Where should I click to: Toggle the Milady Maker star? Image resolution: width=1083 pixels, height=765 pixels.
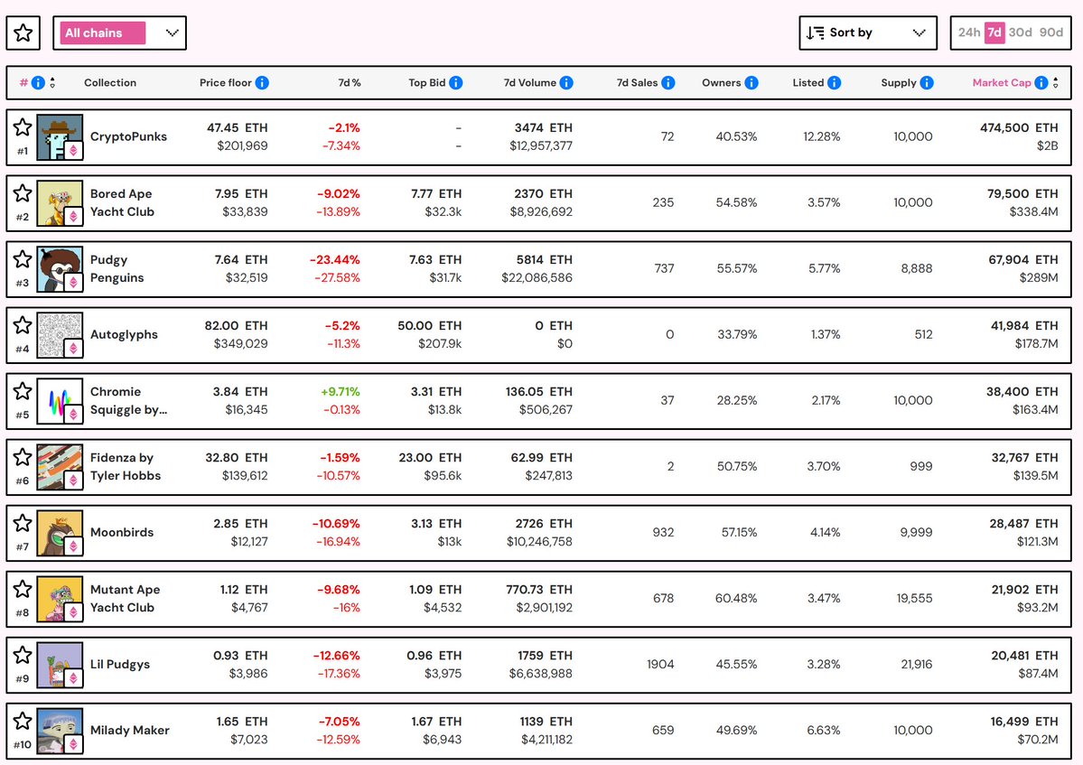(x=23, y=720)
